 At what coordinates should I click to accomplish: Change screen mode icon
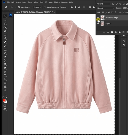click(x=5, y=109)
